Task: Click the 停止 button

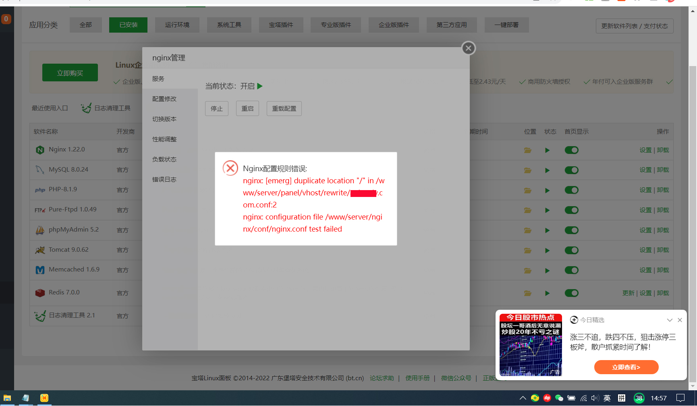Action: 217,109
